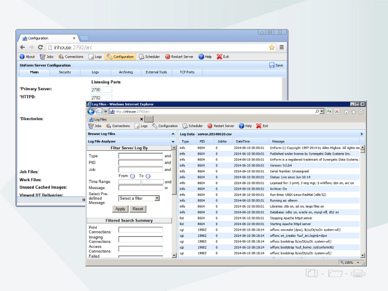Switch to the Archiving tab
Viewport: 388px width, 291px height.
[x=126, y=72]
